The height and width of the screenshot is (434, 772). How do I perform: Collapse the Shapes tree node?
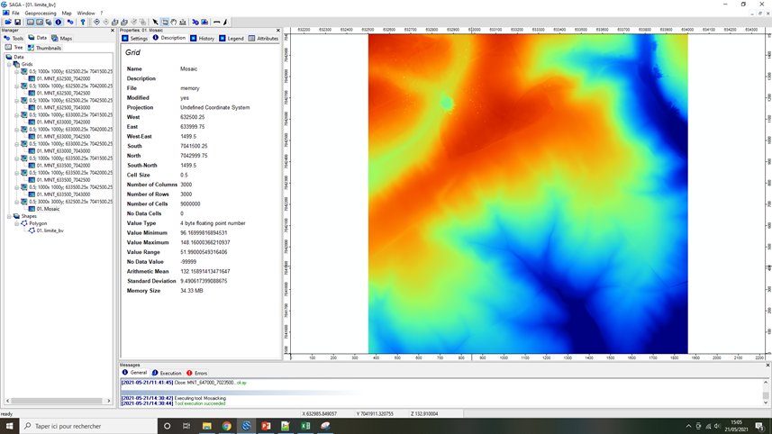click(9, 216)
